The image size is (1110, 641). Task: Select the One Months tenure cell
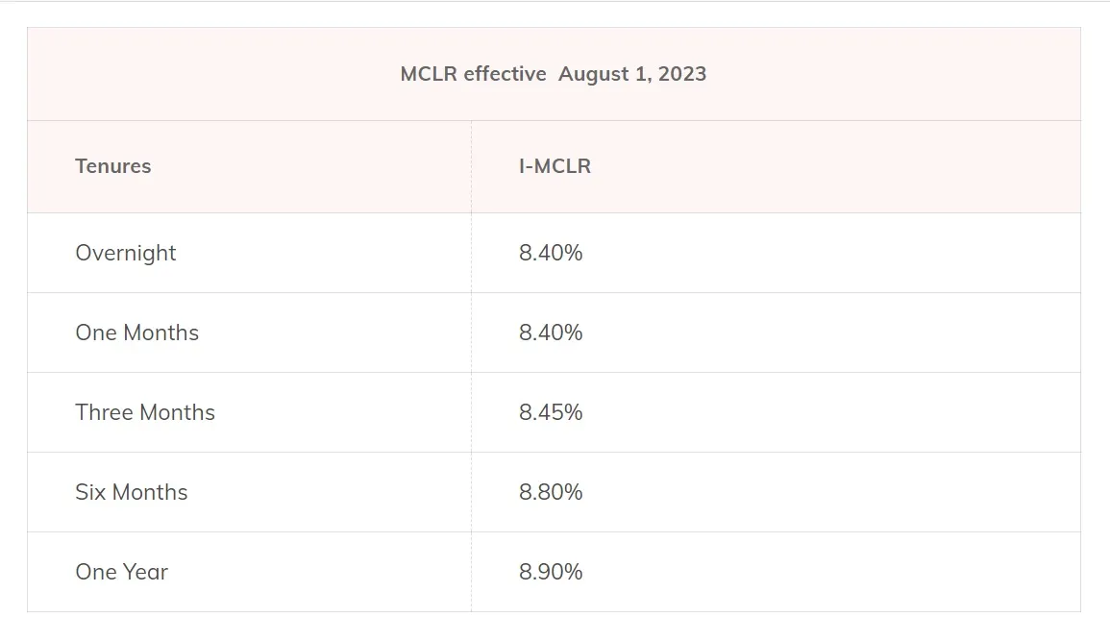click(137, 333)
